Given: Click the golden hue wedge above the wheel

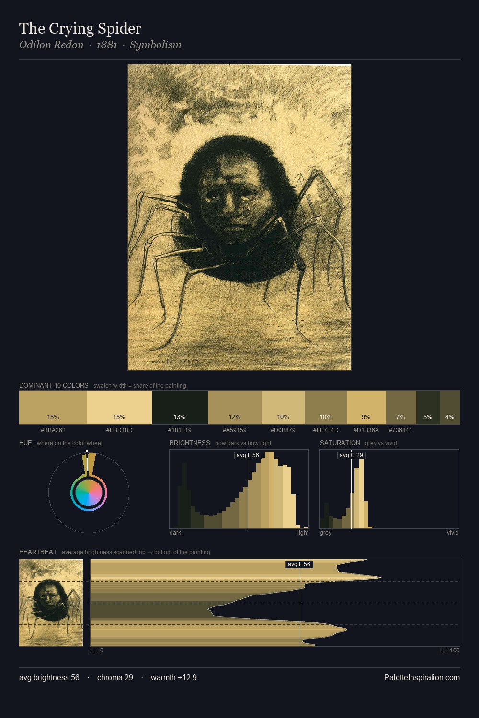Looking at the screenshot, I should (x=89, y=464).
